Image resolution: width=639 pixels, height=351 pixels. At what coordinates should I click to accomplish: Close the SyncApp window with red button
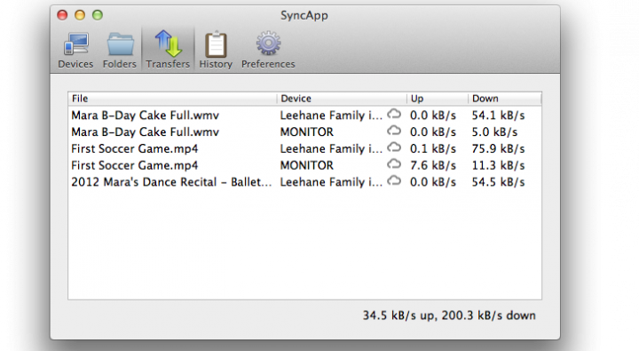click(62, 15)
